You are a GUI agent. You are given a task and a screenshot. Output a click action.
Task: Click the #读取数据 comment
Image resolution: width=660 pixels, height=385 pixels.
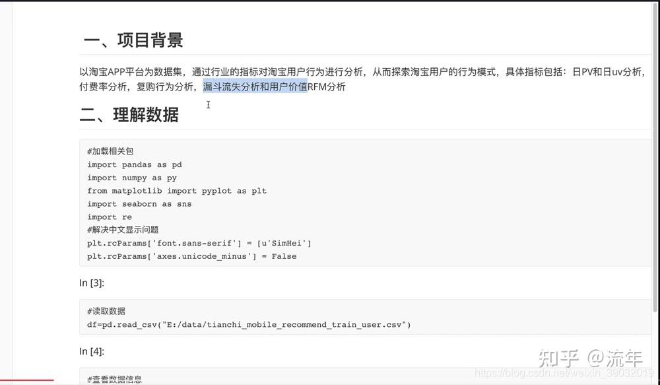(x=106, y=311)
